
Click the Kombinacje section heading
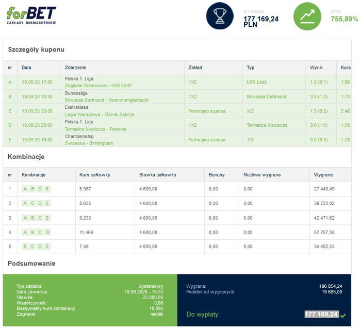tap(26, 156)
